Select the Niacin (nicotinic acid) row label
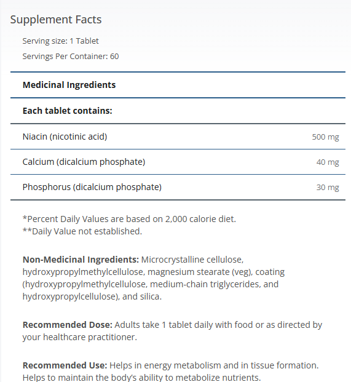The width and height of the screenshot is (351, 382). 65,137
